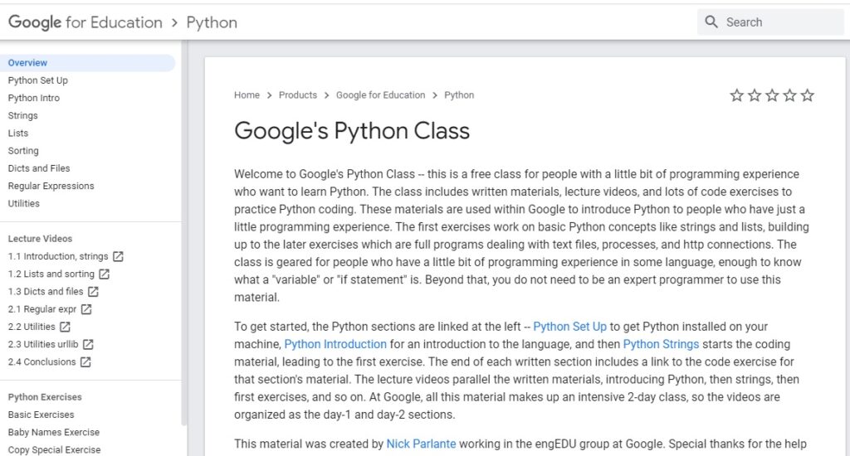Select Overview in the sidebar
This screenshot has height=456, width=850.
pyautogui.click(x=87, y=63)
